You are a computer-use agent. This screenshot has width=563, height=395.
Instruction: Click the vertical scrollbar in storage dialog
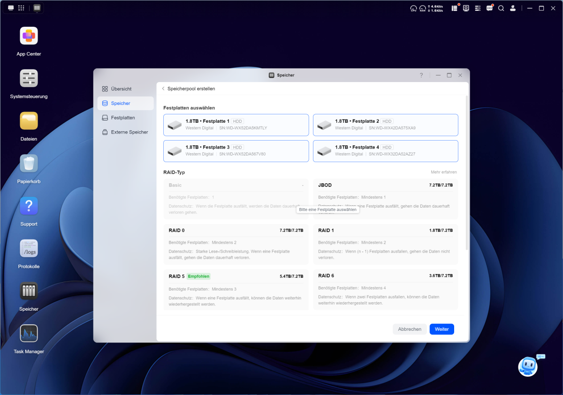pos(466,173)
